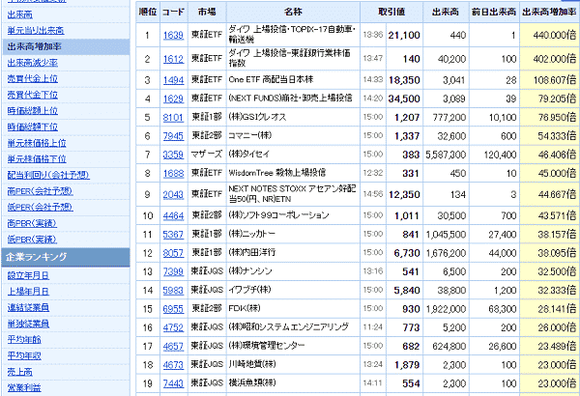Open stock code 4673 link
This screenshot has width=580, height=396.
point(173,365)
